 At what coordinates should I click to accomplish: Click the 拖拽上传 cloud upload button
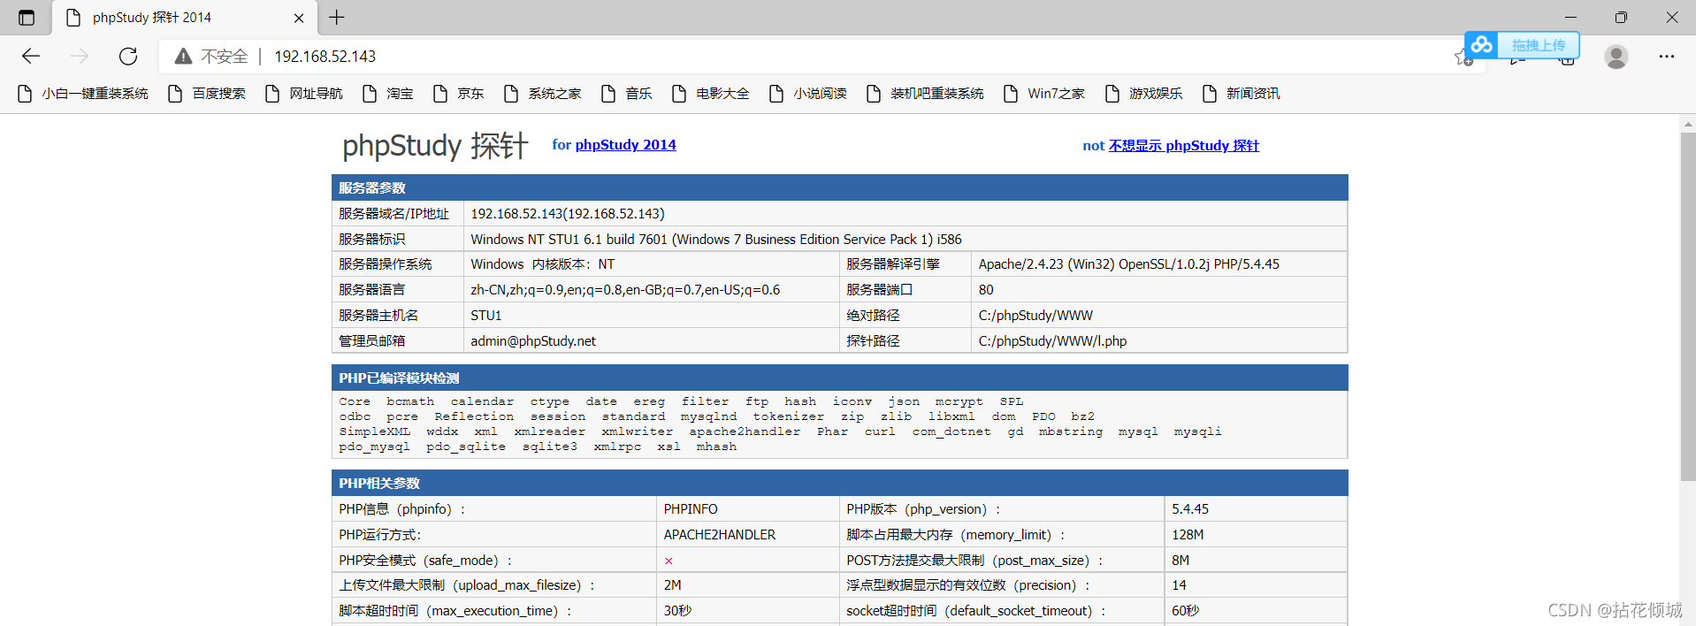point(1522,44)
